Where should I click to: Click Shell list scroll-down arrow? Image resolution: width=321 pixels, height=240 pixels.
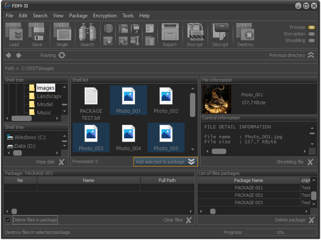click(192, 149)
